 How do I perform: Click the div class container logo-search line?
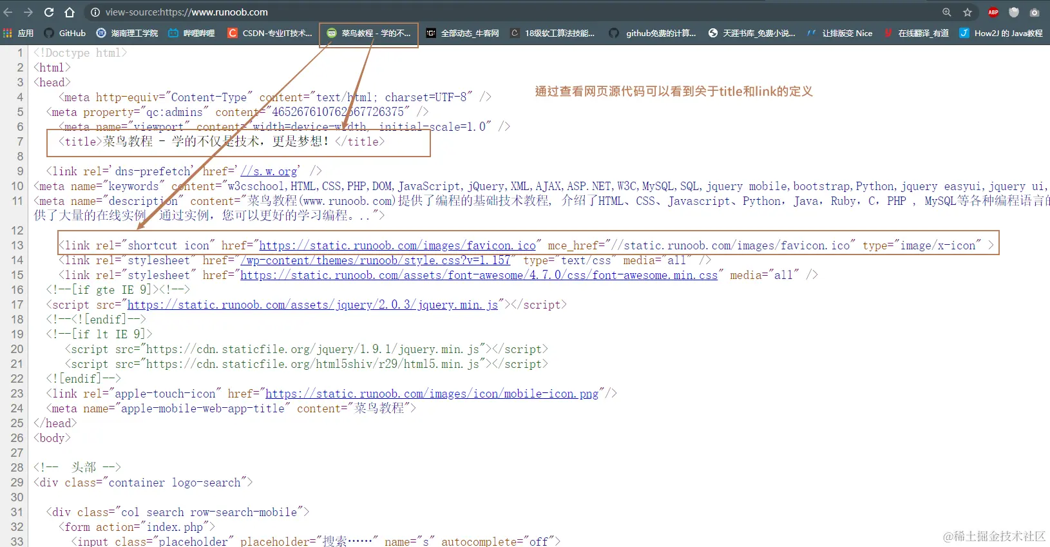pos(143,483)
